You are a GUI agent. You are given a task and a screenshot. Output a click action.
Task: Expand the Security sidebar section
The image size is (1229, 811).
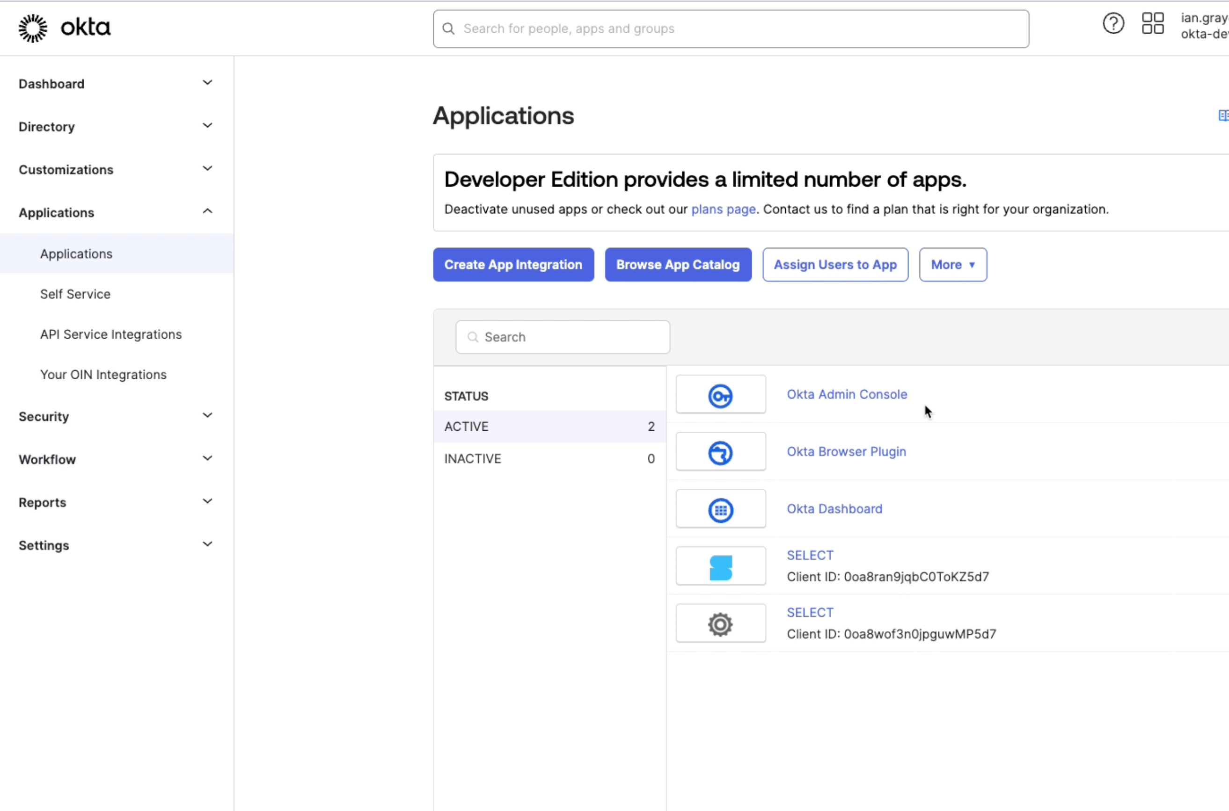click(x=207, y=415)
